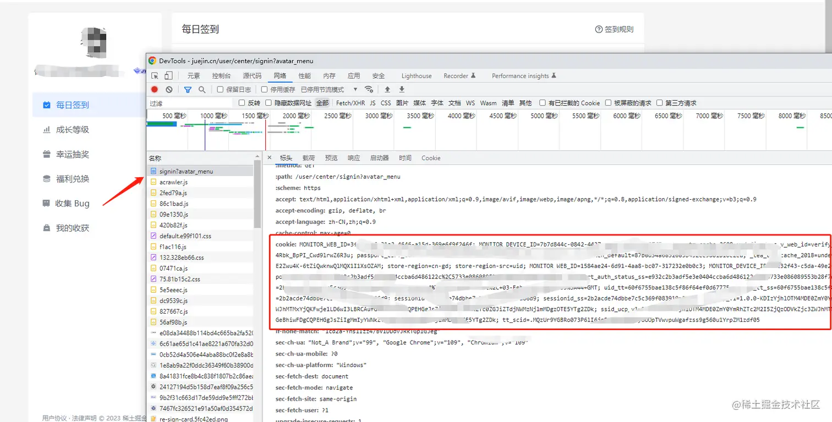
Task: Open network conditions wifi icon
Action: [x=369, y=90]
